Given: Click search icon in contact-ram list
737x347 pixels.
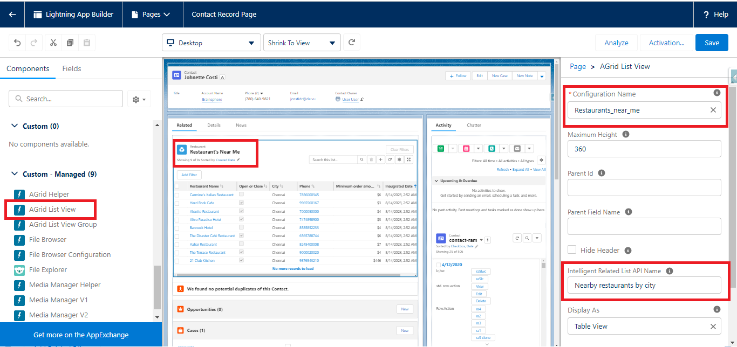Looking at the screenshot, I should (x=528, y=238).
